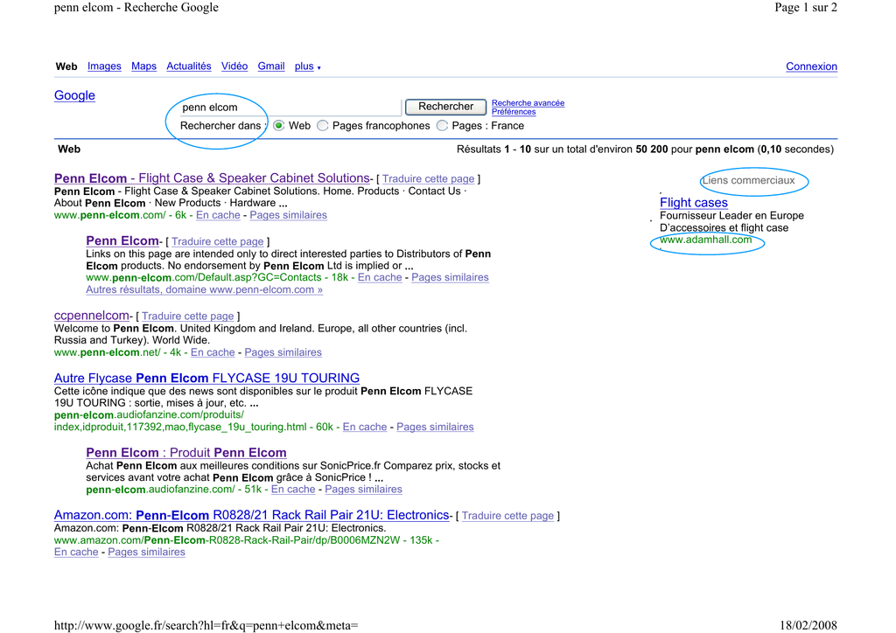Open Pages similaires for the Default.asp 18k result

coord(450,277)
